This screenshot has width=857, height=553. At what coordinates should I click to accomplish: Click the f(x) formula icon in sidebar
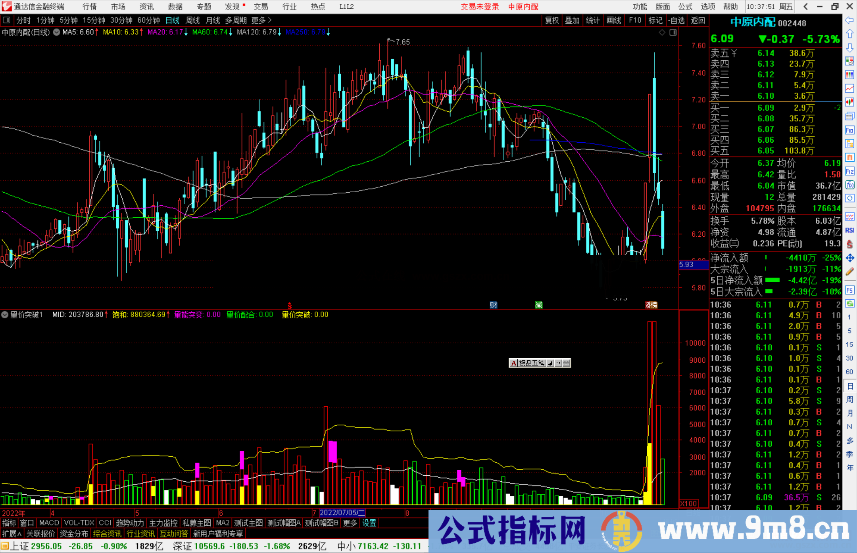849,185
